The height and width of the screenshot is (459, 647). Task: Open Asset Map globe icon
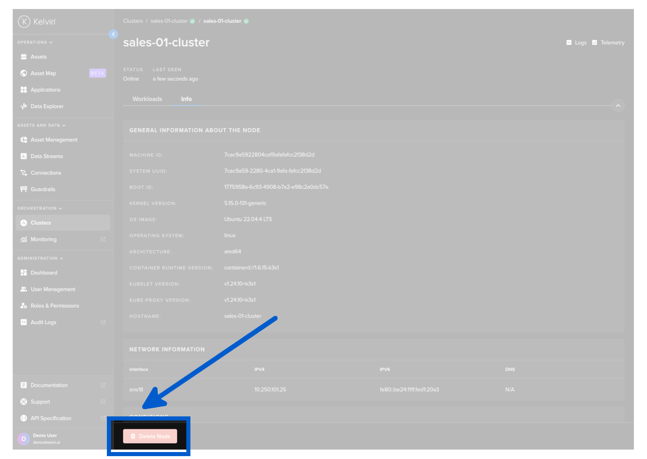[24, 73]
